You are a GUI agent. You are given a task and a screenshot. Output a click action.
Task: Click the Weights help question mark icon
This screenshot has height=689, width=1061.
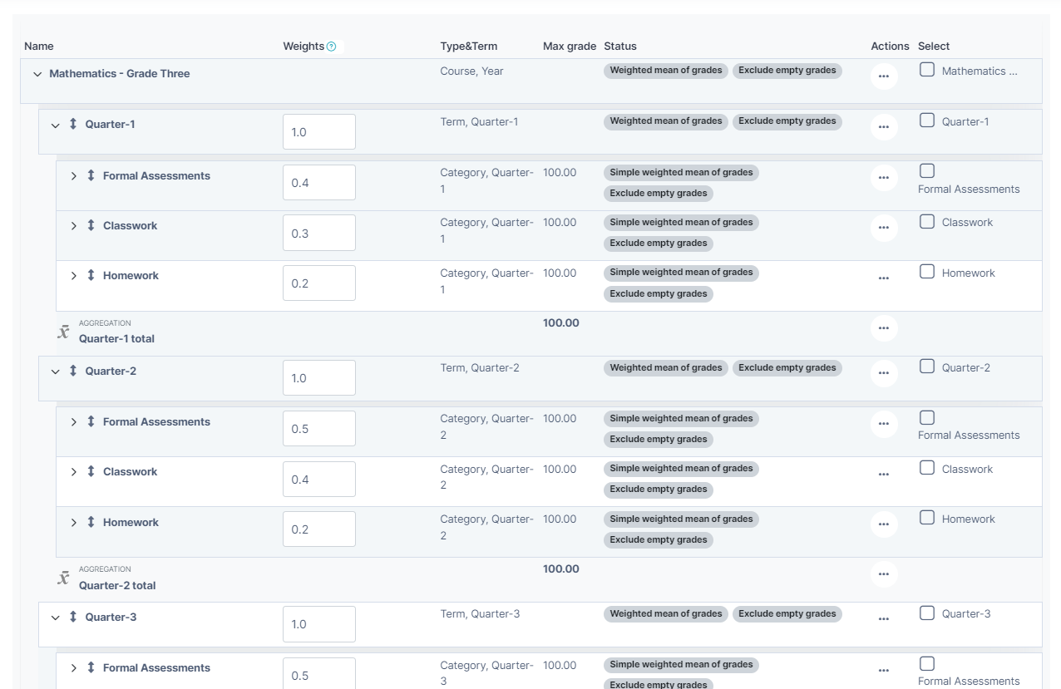tap(332, 47)
